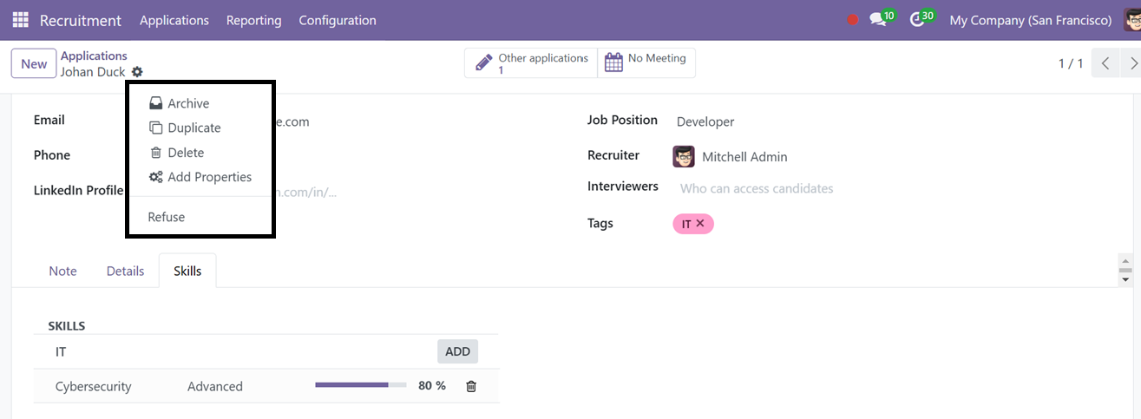The width and height of the screenshot is (1141, 419).
Task: Click the trash icon for Cybersecurity skill
Action: (471, 386)
